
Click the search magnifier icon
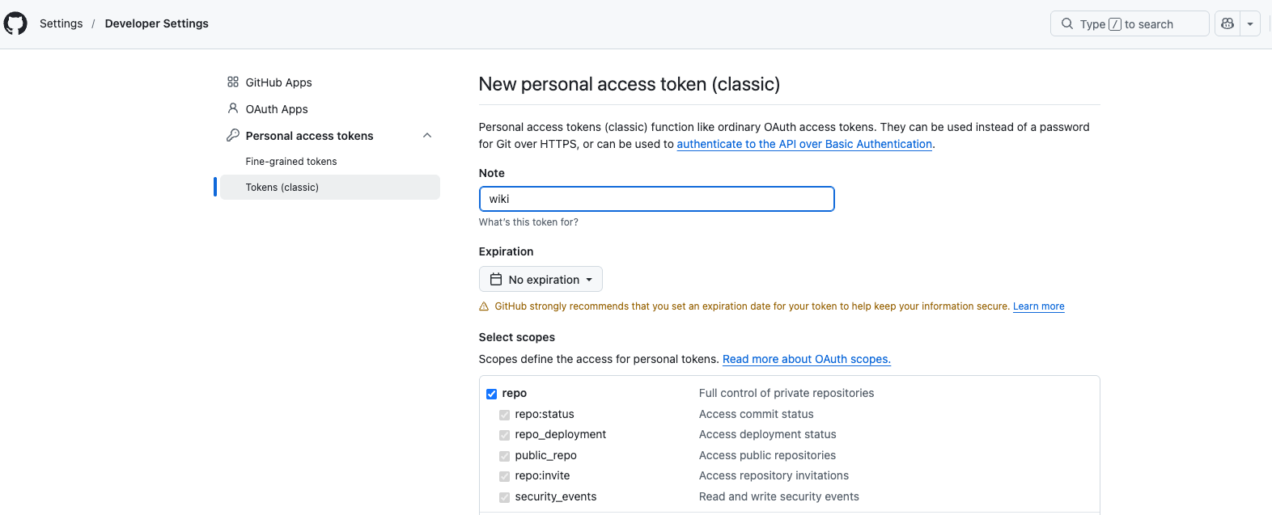(1067, 23)
